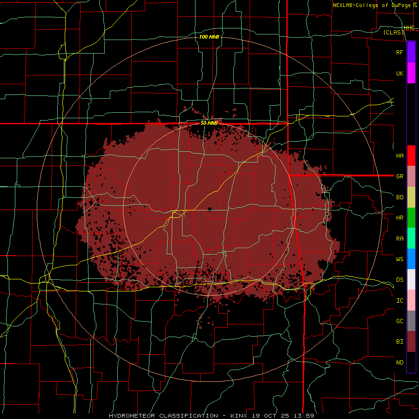Image resolution: width=419 pixels, height=419 pixels.
Task: Click the HYDROMETEOR CLASSIFICATION title text
Action: [163, 416]
